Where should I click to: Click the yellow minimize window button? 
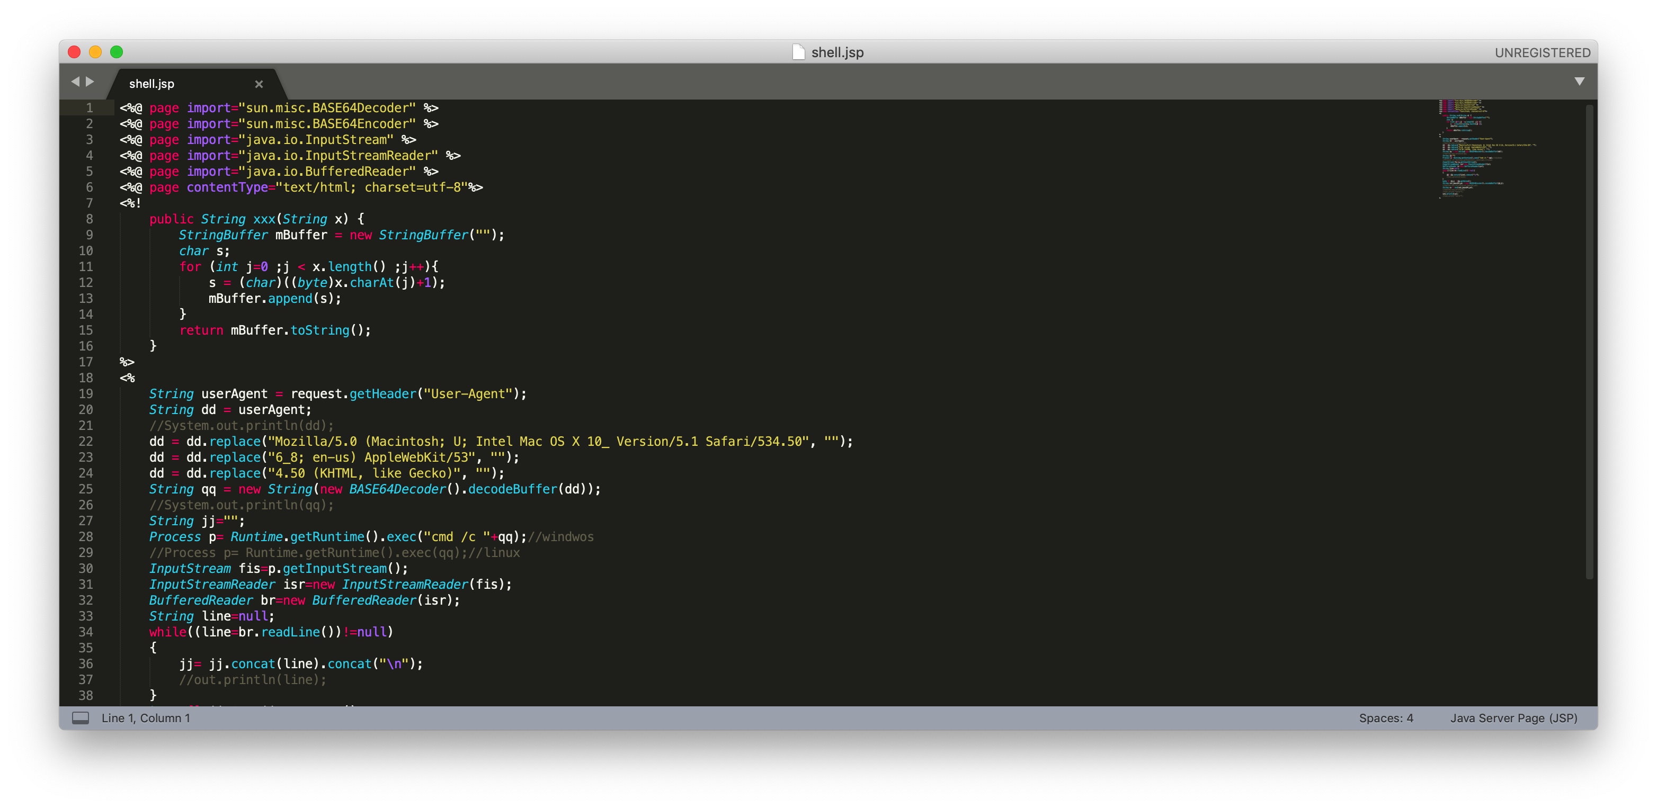95,52
